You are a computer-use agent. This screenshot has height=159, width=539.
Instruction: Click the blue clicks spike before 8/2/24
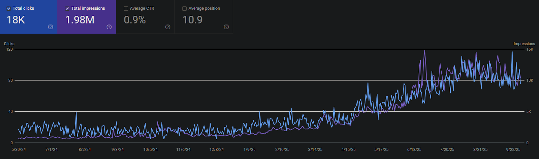click(76, 113)
